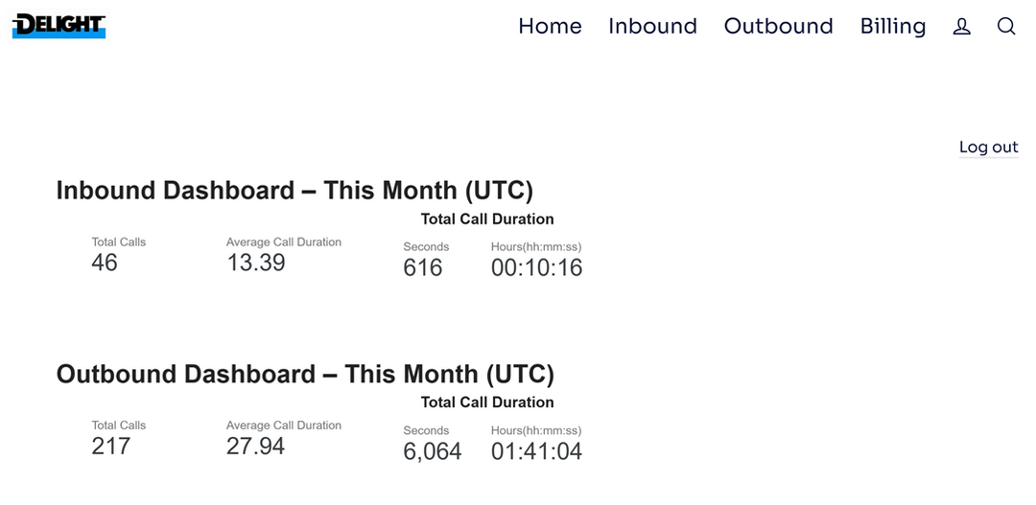Select inbound average call duration 13.39
The image size is (1036, 505).
(256, 263)
